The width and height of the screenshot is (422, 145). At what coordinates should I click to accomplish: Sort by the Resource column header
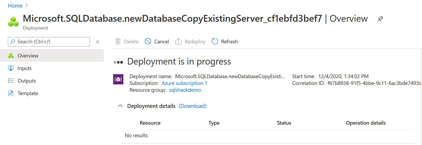(x=150, y=123)
